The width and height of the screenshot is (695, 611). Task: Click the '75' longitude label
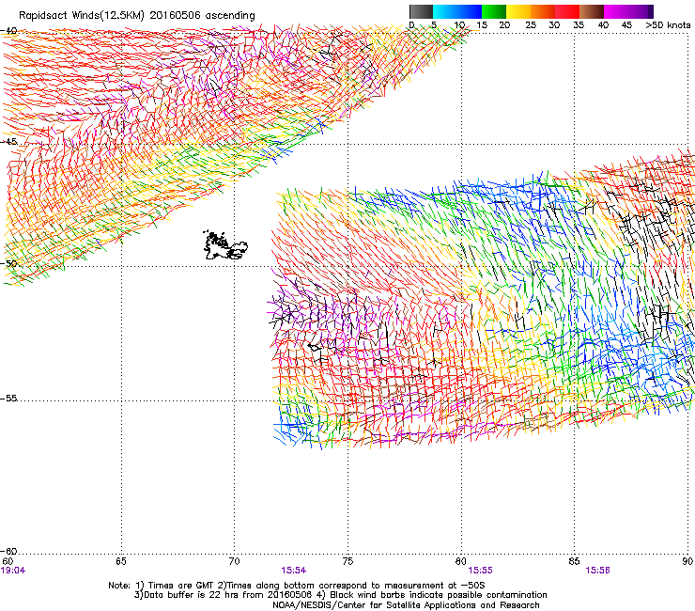pyautogui.click(x=347, y=561)
